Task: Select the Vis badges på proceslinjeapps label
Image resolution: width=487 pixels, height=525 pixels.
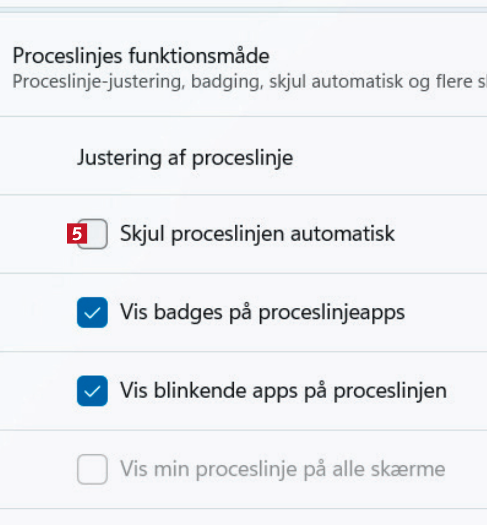Action: tap(262, 312)
